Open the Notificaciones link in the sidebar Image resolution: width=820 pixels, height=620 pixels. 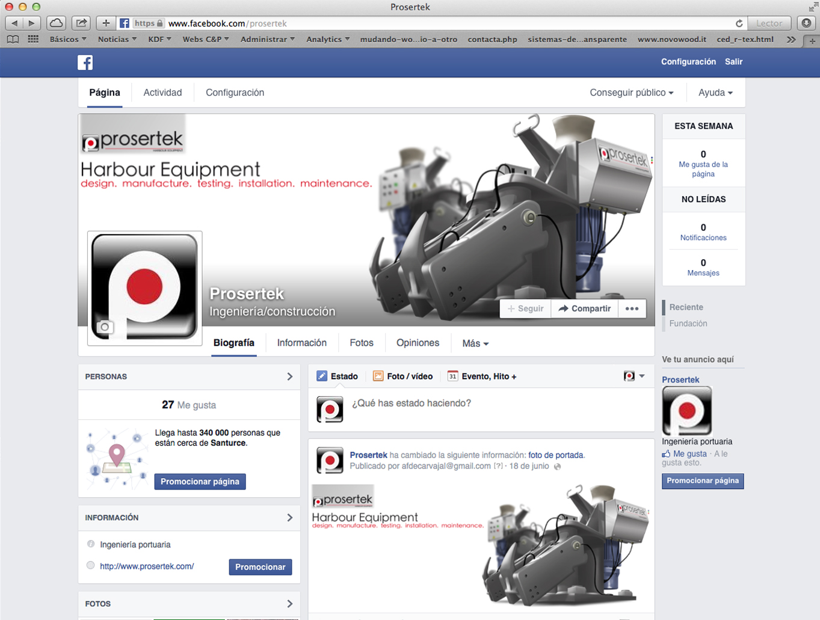(x=703, y=238)
